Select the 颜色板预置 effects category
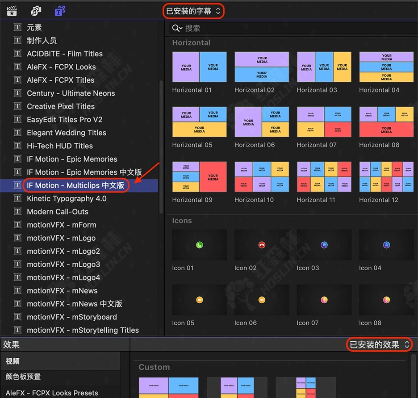The height and width of the screenshot is (398, 418). tap(24, 377)
